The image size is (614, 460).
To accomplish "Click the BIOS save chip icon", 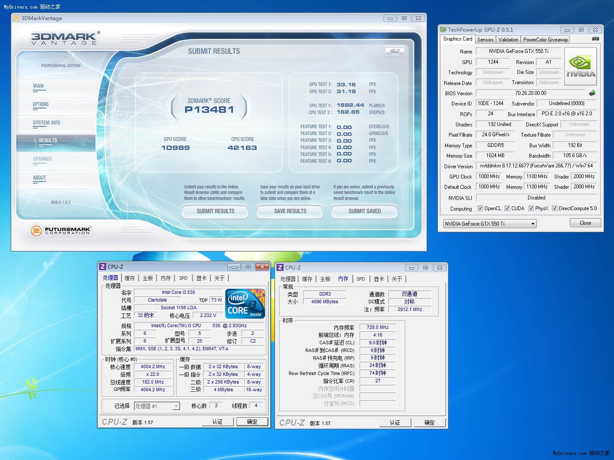I will pyautogui.click(x=592, y=93).
